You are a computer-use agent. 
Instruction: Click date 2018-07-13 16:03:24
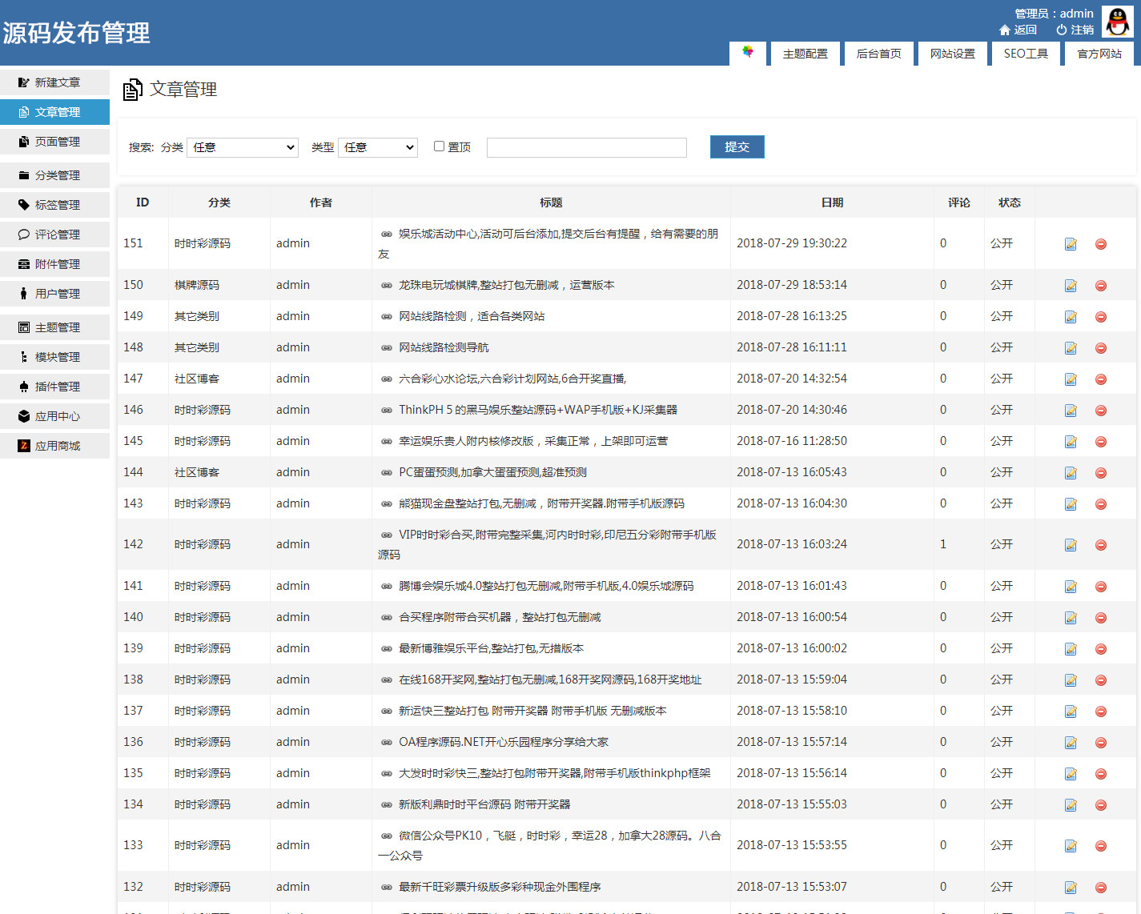pos(792,544)
